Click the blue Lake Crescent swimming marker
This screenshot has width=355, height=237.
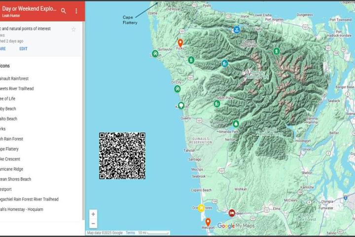237,30
